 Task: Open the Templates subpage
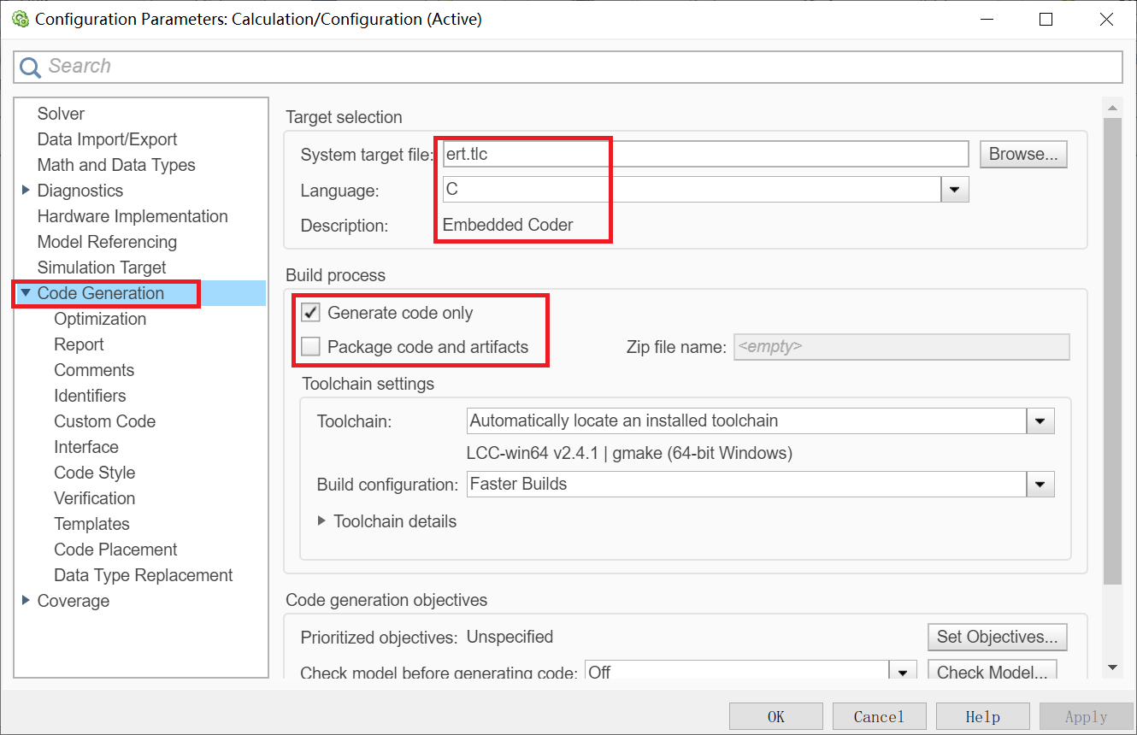[91, 524]
